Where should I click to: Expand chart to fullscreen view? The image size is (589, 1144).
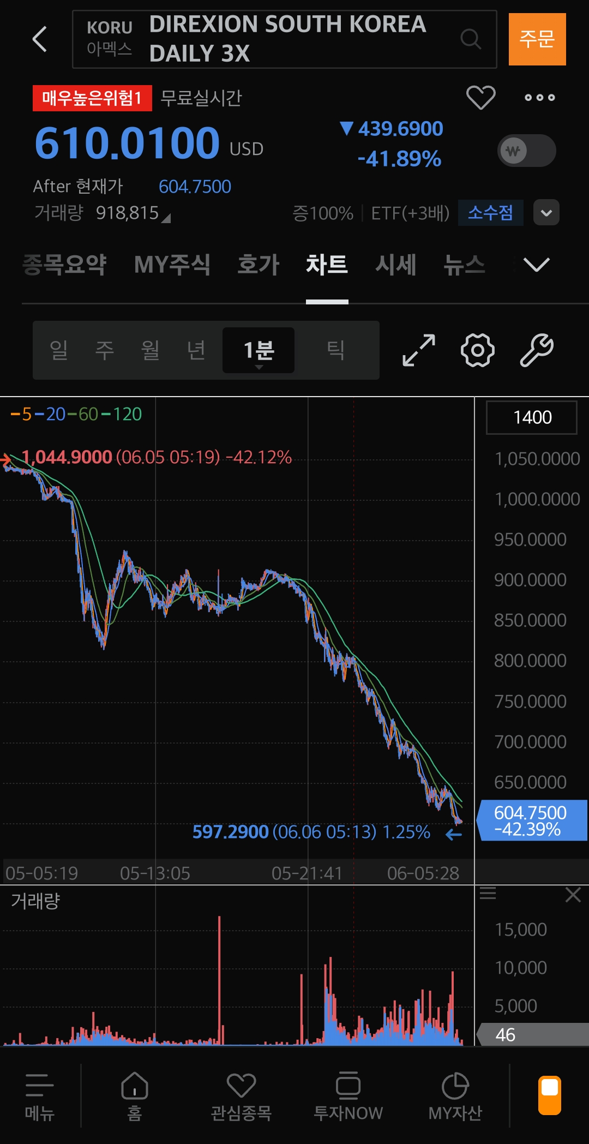(419, 350)
